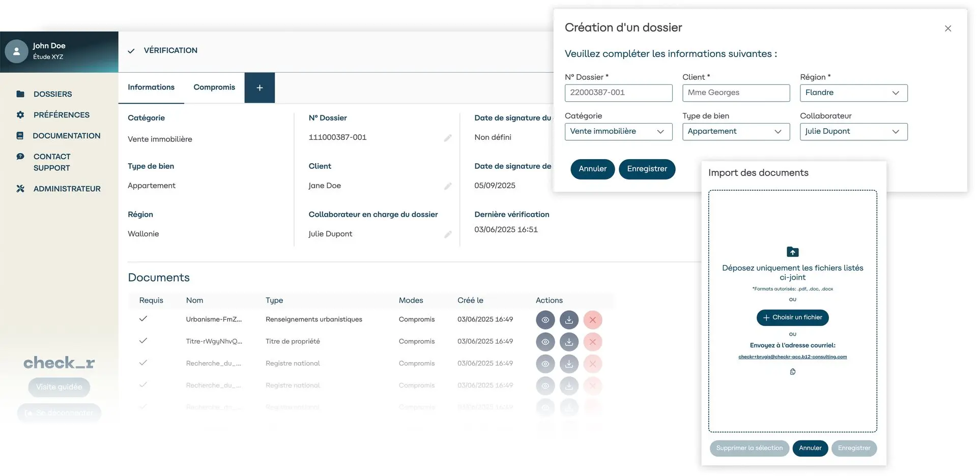Open the checkr import email address link
This screenshot has width=977, height=476.
click(792, 357)
